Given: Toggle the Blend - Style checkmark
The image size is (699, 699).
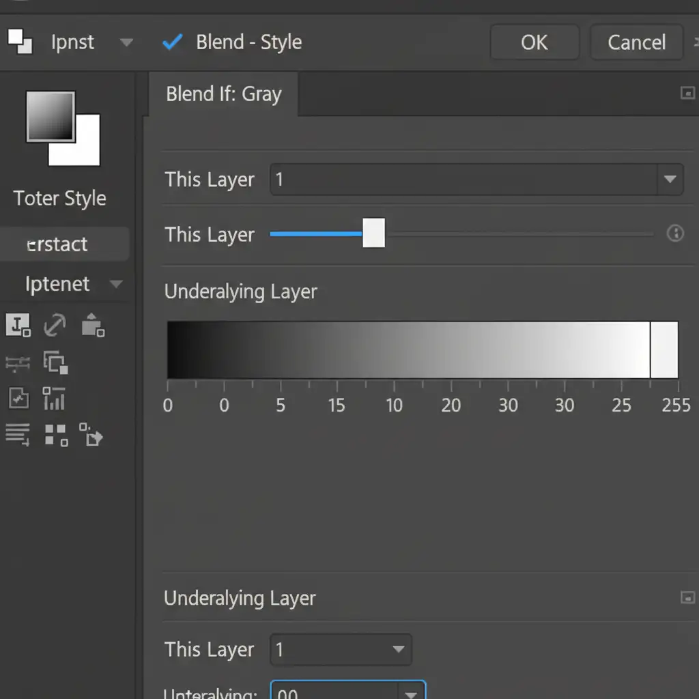Looking at the screenshot, I should coord(172,42).
